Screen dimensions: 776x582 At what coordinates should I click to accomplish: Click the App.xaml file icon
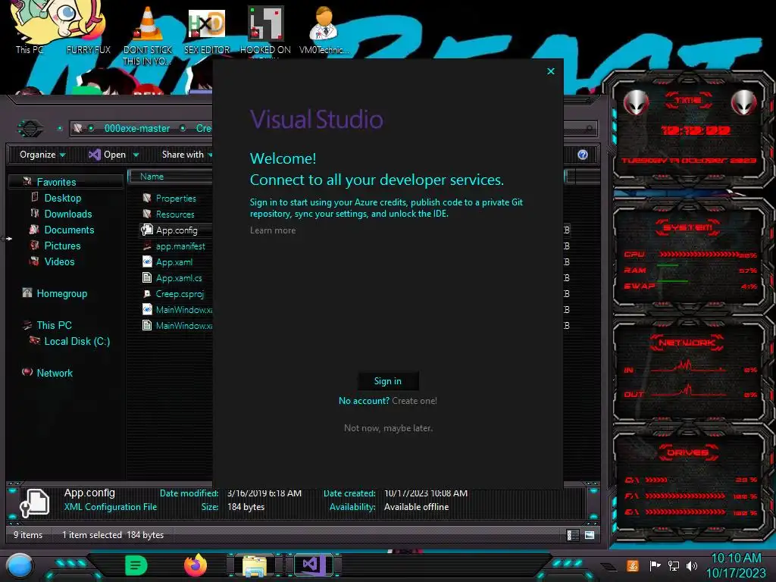[147, 261]
